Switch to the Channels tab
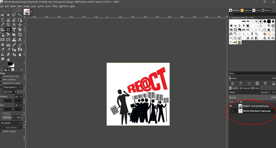276x148 pixels. pyautogui.click(x=245, y=88)
